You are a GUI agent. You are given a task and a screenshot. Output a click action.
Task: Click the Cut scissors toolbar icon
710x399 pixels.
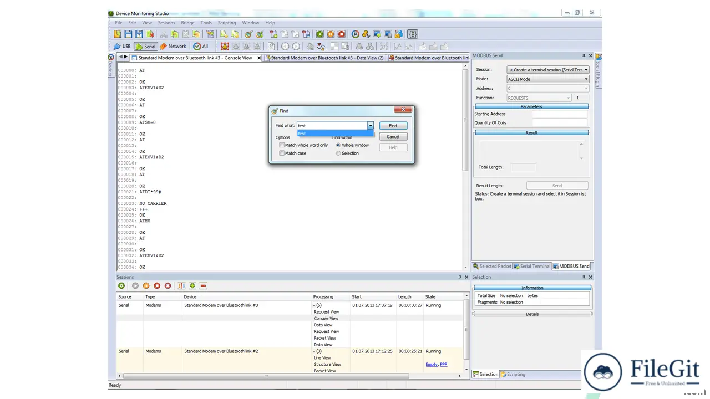pos(164,34)
